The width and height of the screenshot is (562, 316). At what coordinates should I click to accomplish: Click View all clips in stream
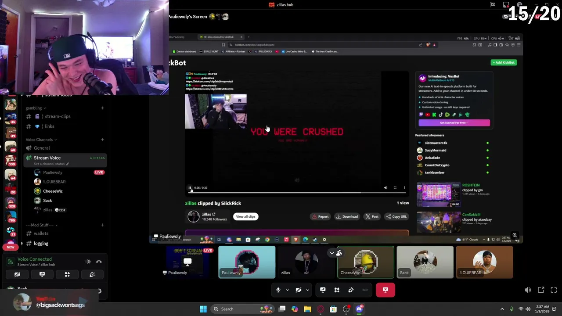click(x=245, y=216)
